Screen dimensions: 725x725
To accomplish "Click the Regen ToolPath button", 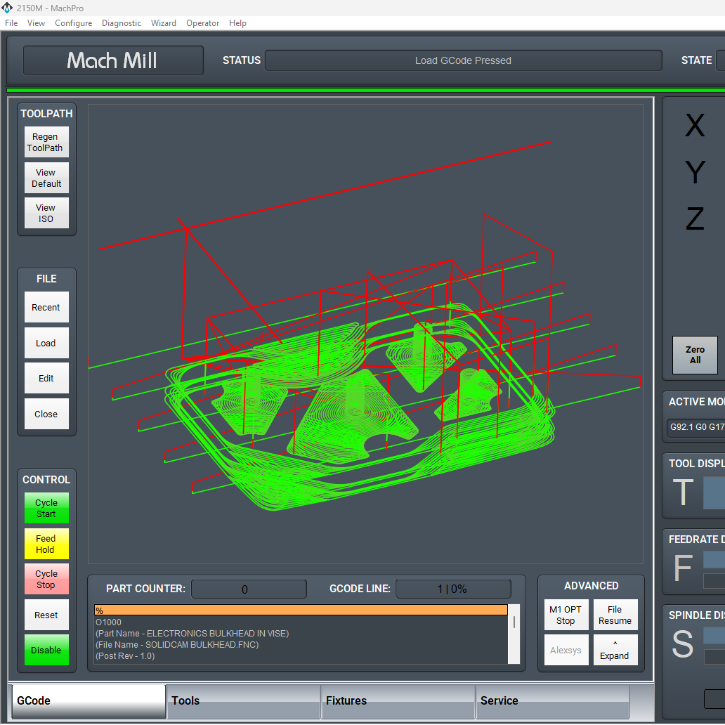I will point(46,142).
